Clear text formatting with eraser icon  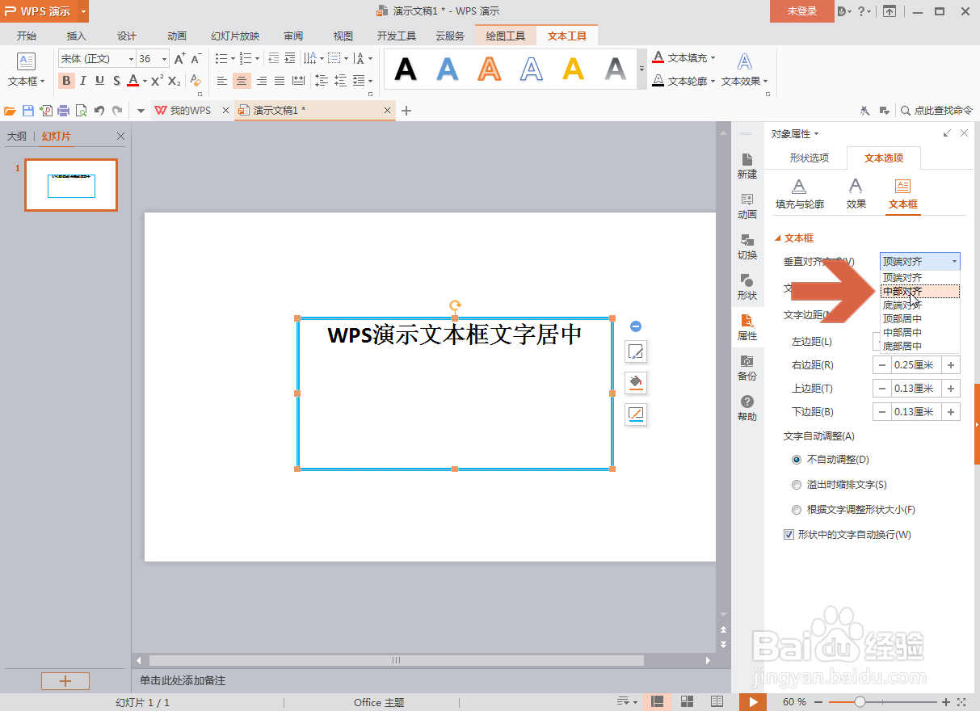pyautogui.click(x=195, y=81)
